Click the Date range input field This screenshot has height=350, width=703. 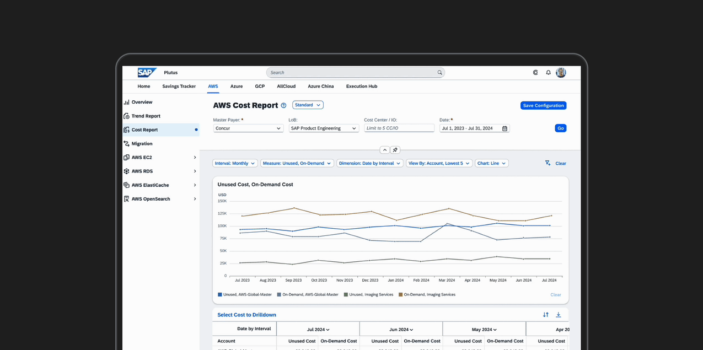click(x=474, y=128)
